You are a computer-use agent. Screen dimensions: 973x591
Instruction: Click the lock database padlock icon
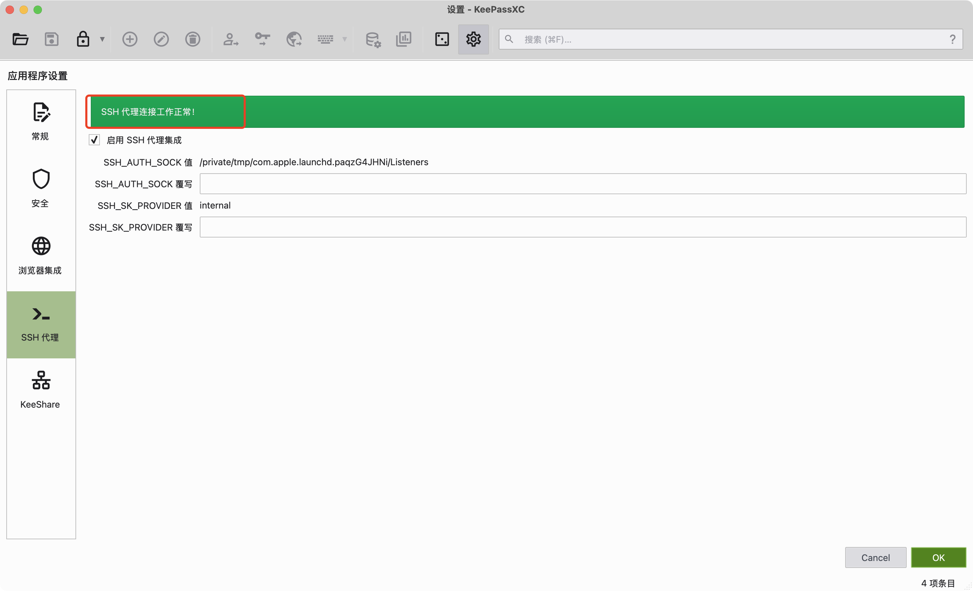point(83,39)
